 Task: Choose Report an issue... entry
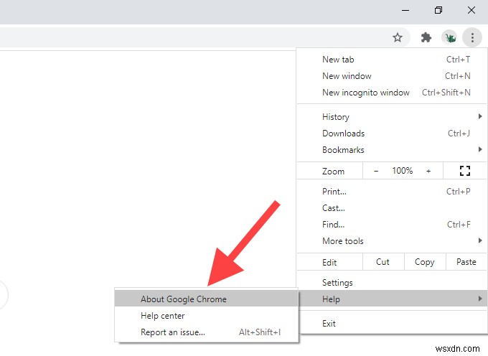point(206,332)
